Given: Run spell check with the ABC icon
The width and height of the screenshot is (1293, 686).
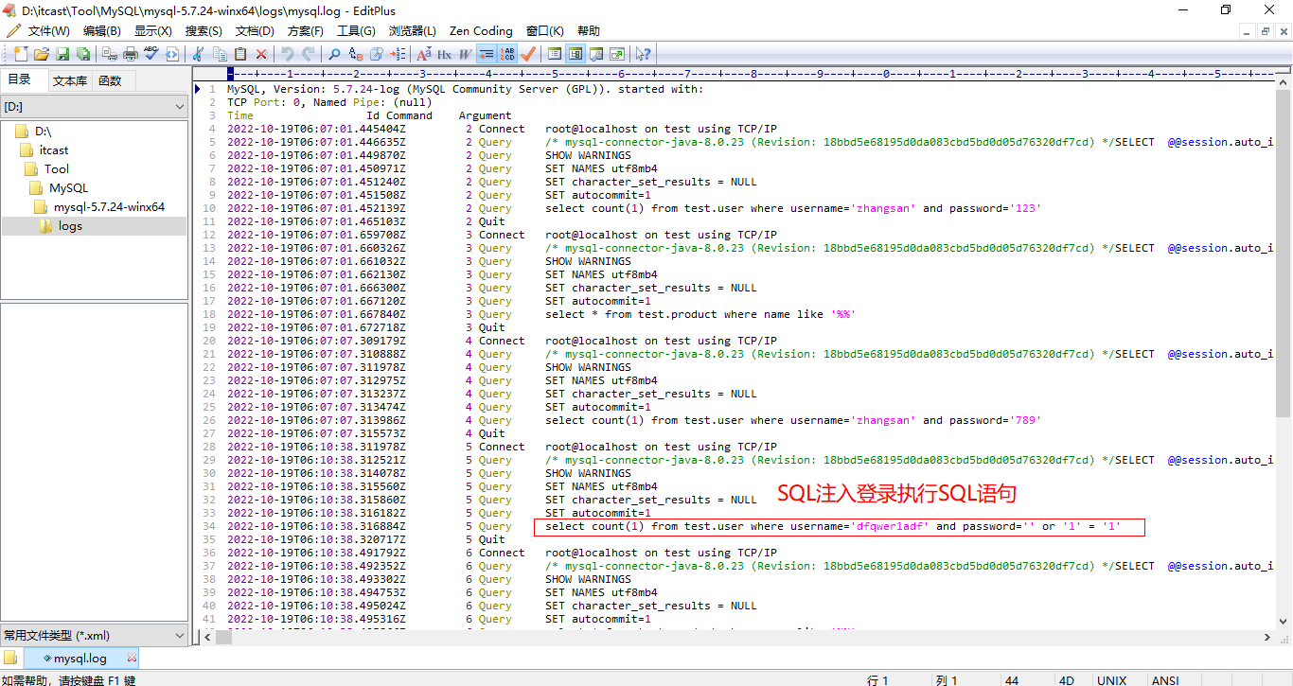Looking at the screenshot, I should coord(151,54).
